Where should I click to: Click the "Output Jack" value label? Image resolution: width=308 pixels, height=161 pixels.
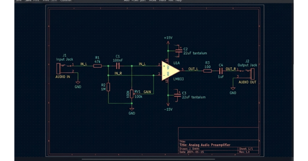(x=247, y=65)
